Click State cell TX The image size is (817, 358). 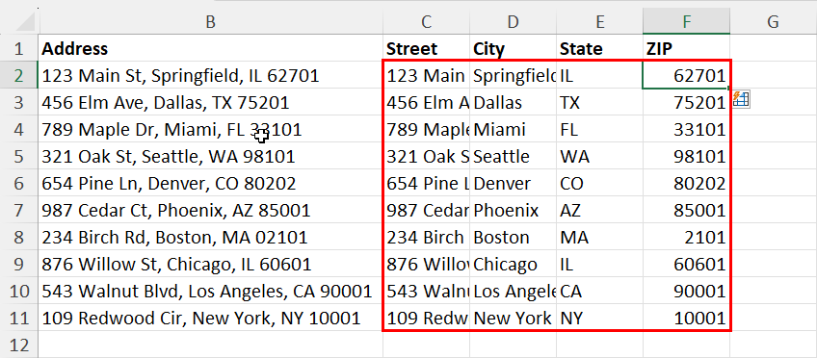point(599,103)
